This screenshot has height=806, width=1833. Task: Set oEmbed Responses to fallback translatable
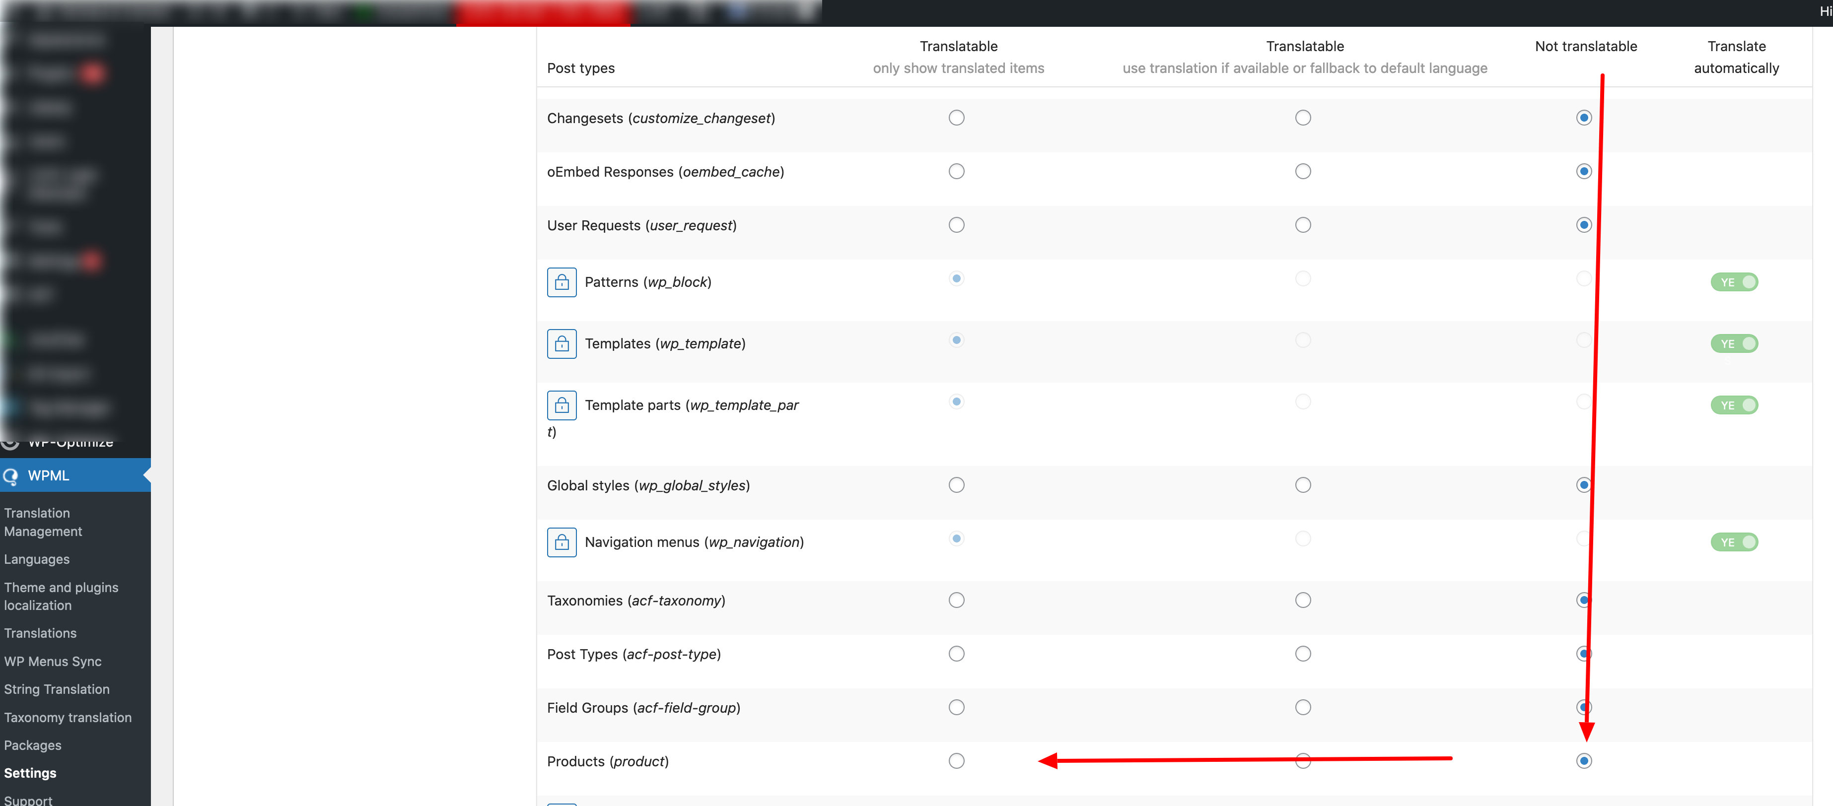pyautogui.click(x=1303, y=171)
